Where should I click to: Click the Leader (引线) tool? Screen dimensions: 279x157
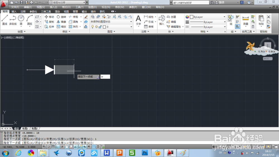[x=149, y=22]
